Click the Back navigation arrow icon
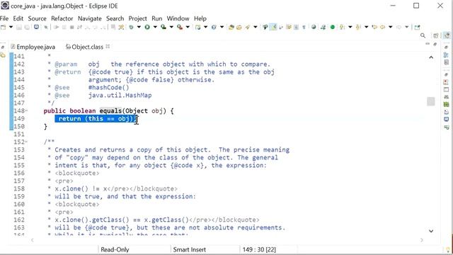The image size is (453, 255). (382, 27)
